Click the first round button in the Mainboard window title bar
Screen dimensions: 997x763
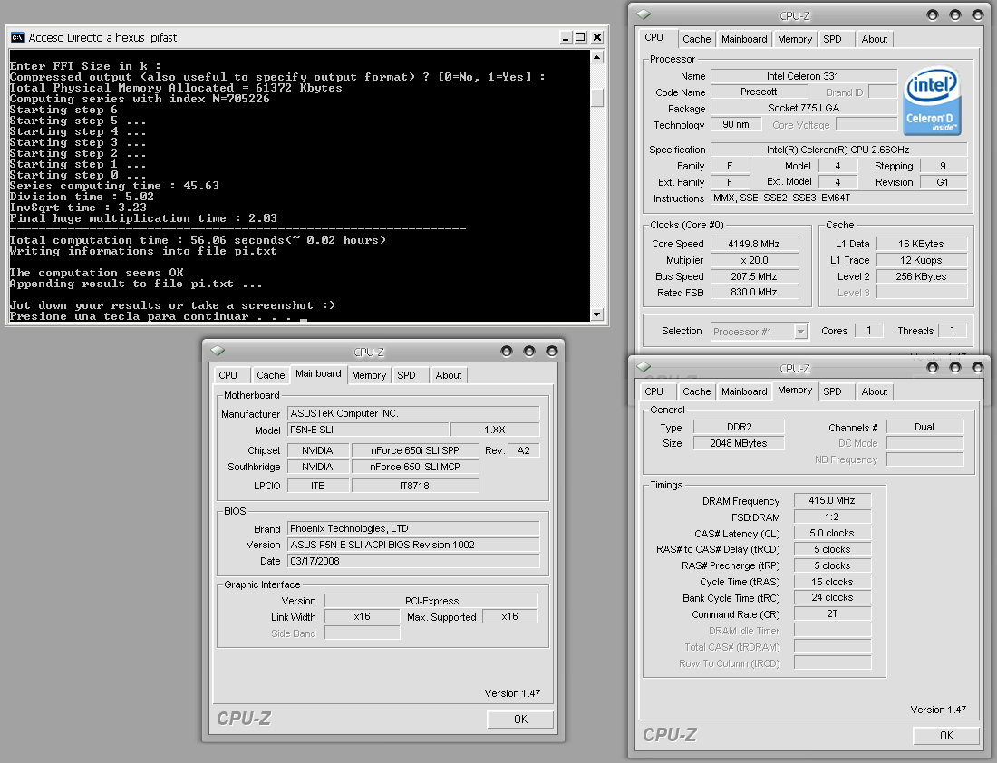[x=506, y=351]
